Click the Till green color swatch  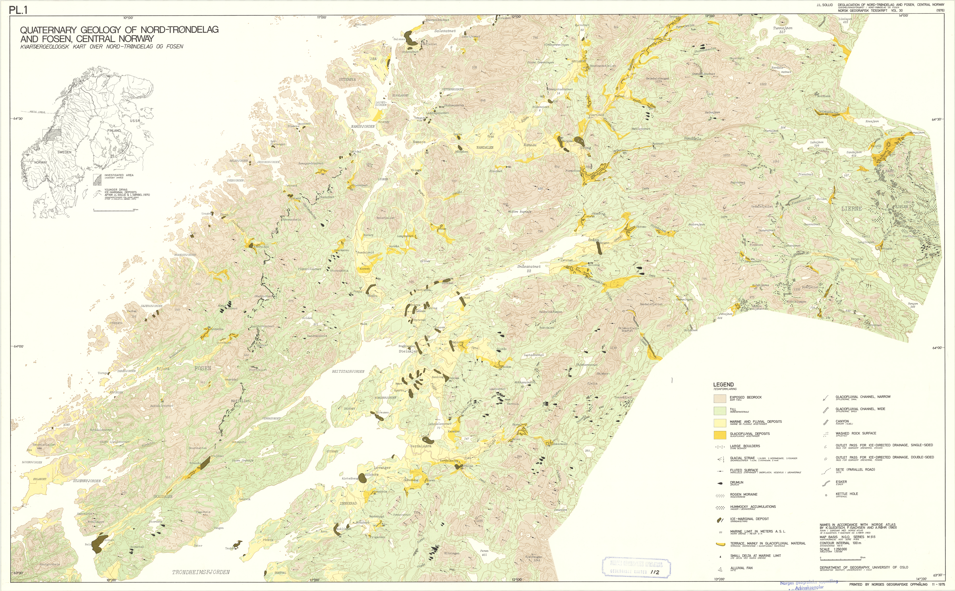pos(720,411)
